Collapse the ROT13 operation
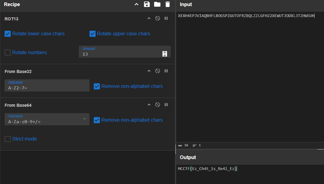Image resolution: width=324 pixels, height=184 pixels. click(x=149, y=18)
